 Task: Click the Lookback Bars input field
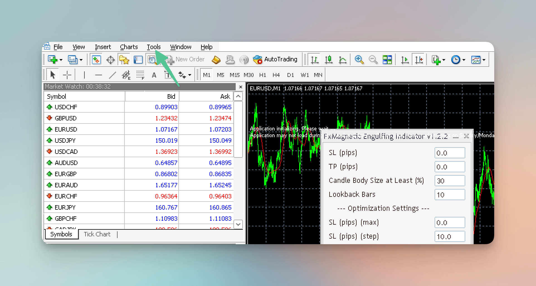449,195
